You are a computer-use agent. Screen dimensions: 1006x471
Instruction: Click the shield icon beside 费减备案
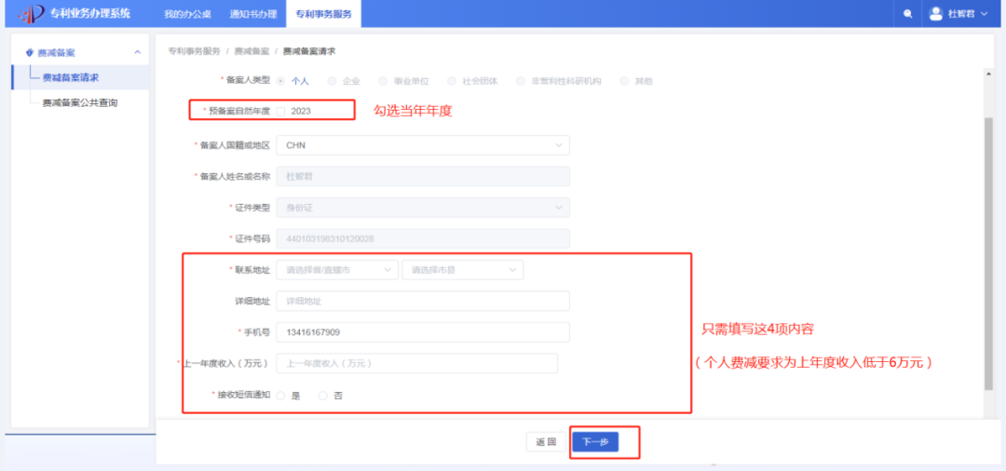[29, 52]
